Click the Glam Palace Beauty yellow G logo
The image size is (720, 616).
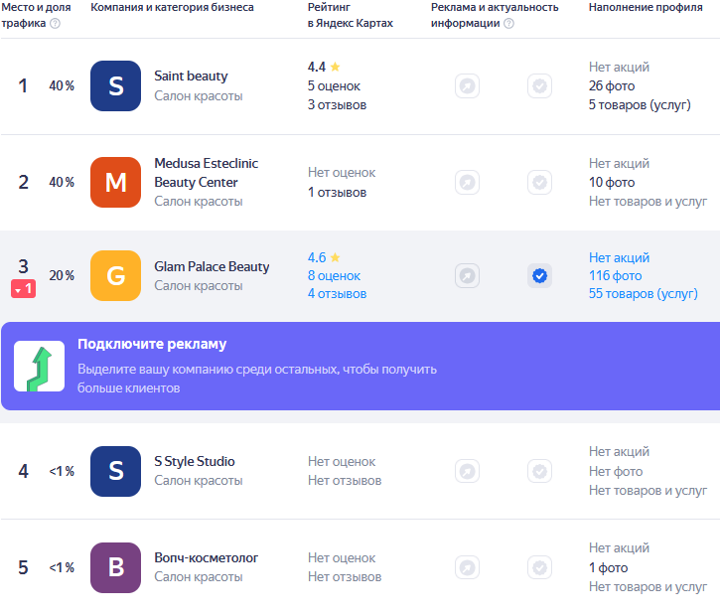115,275
